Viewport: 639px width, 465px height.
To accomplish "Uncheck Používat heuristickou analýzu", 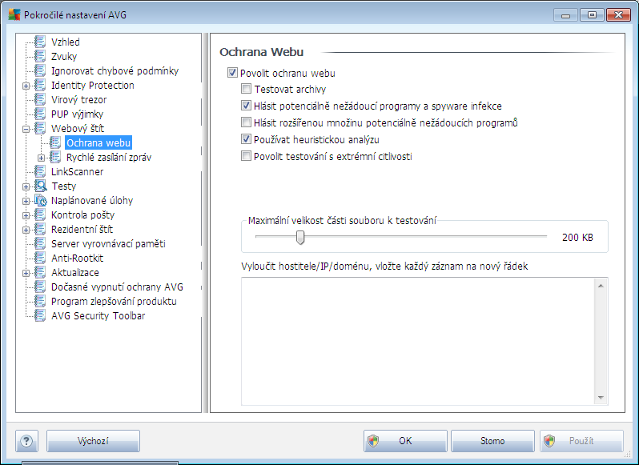I will click(246, 139).
